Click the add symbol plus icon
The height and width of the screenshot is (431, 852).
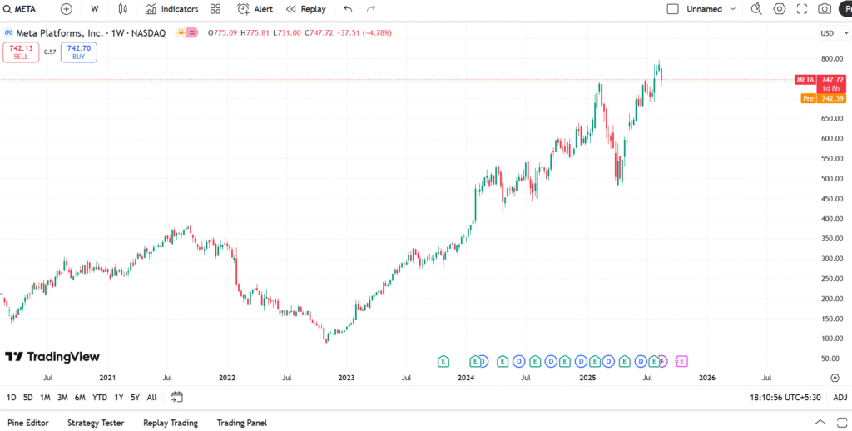(67, 8)
